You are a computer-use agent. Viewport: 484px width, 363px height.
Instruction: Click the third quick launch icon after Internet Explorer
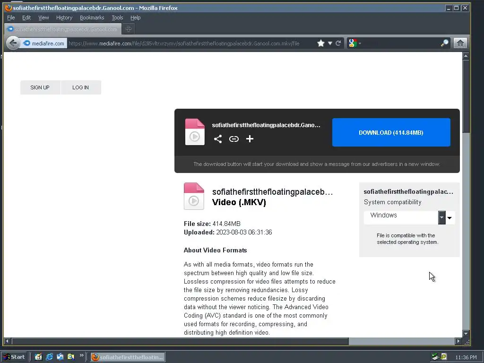pos(60,357)
